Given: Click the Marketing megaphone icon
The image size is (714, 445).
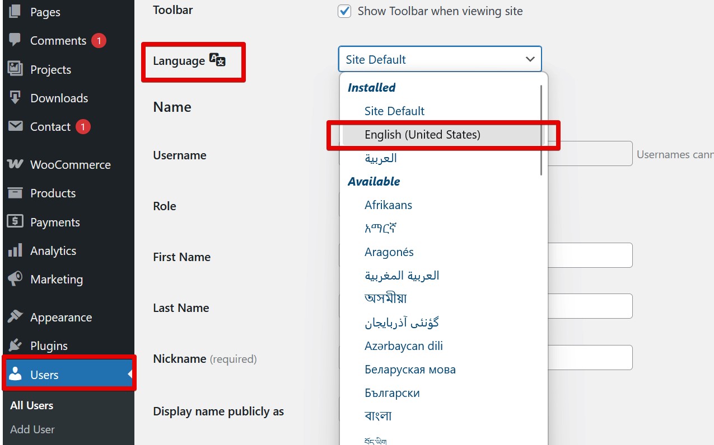Looking at the screenshot, I should pyautogui.click(x=15, y=279).
